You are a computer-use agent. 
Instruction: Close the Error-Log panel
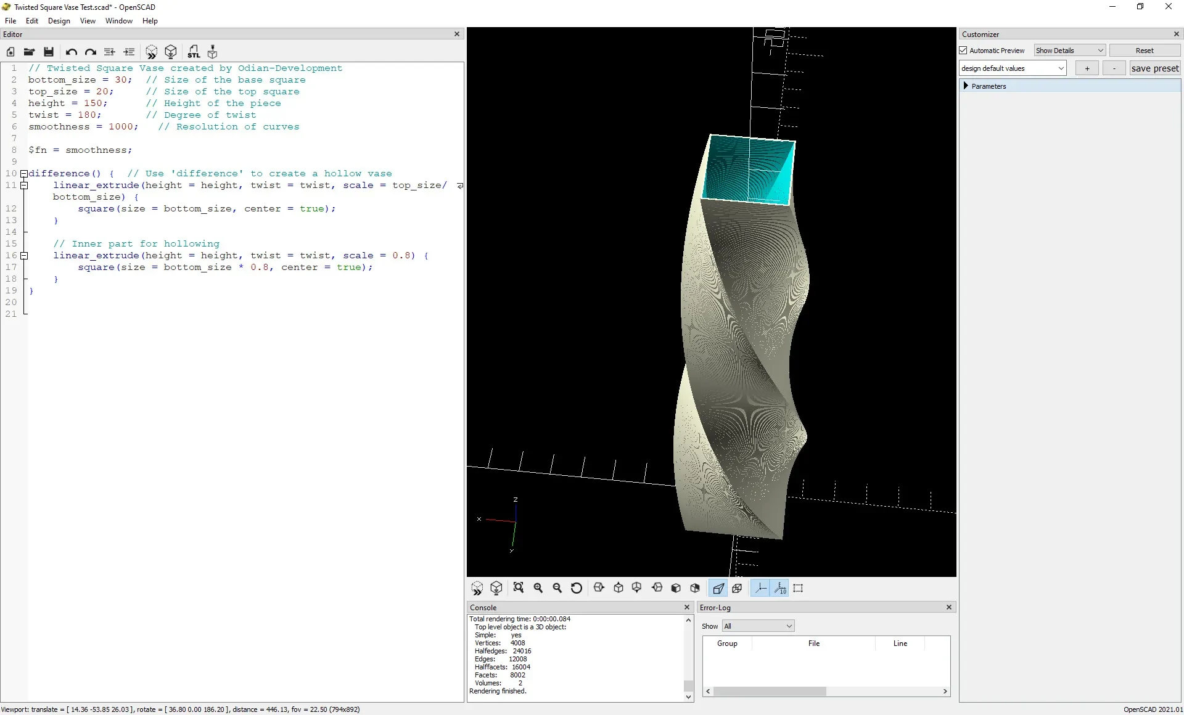(949, 608)
